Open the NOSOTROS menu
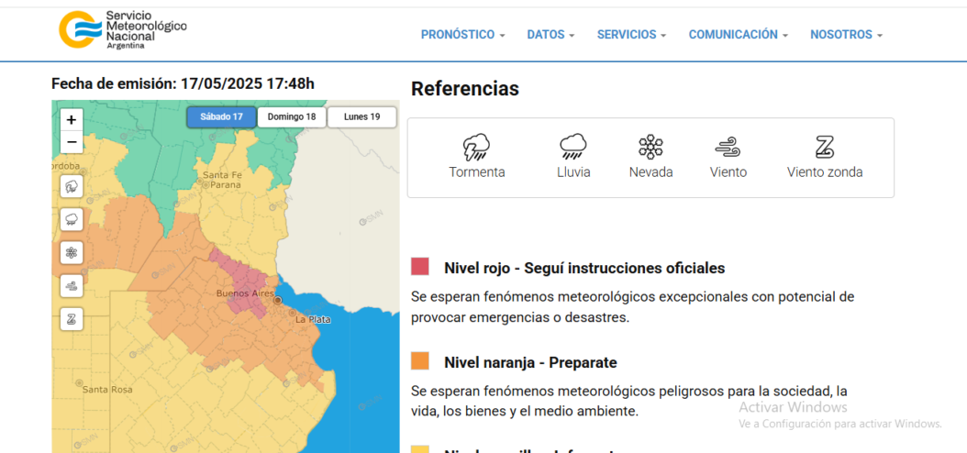The image size is (967, 453). (x=846, y=35)
